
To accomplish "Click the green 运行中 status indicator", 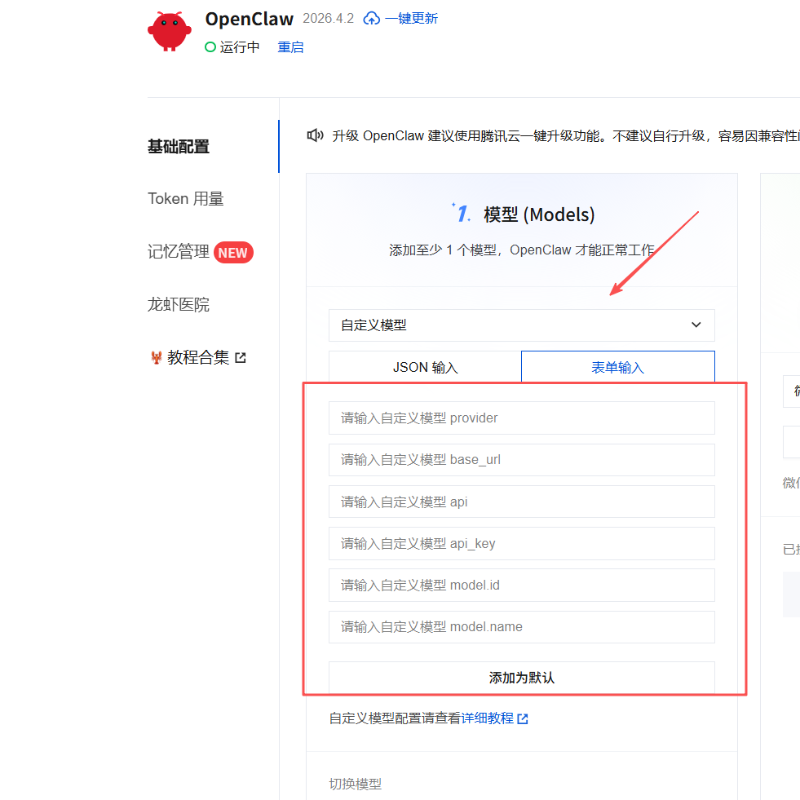I will (210, 47).
